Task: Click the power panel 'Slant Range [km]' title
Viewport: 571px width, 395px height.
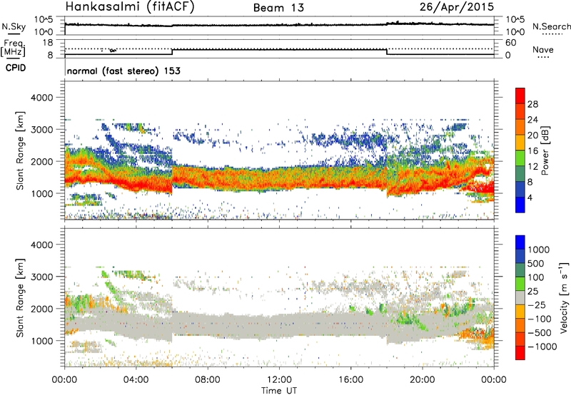Action: click(20, 150)
